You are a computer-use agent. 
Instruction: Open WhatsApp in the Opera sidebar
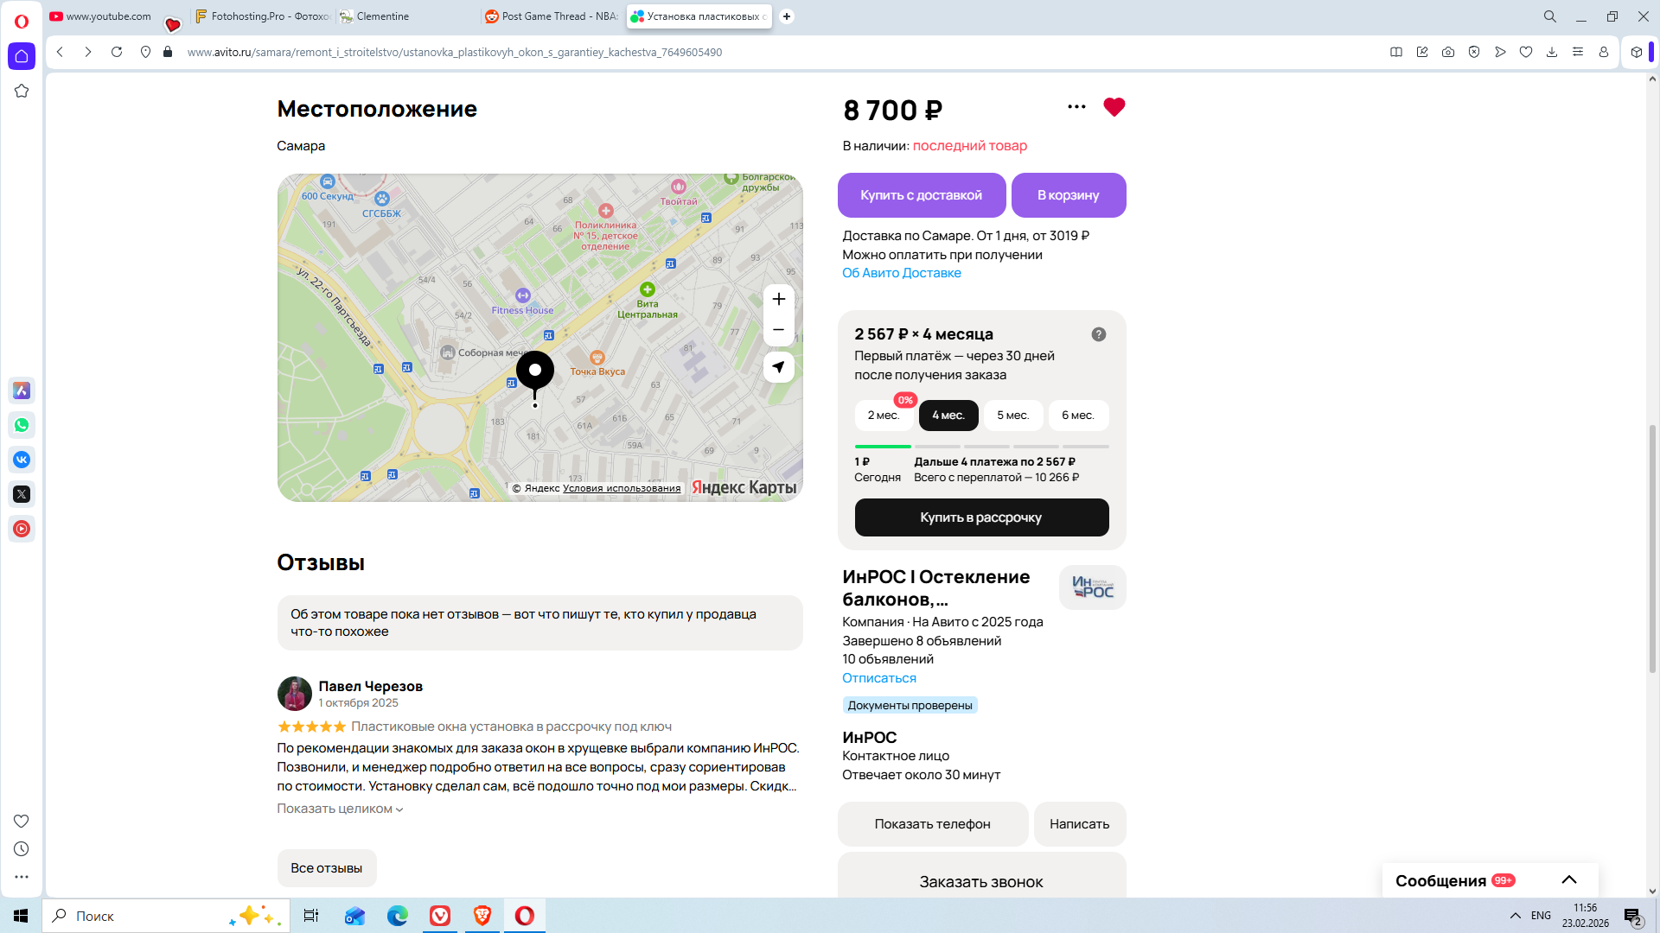pyautogui.click(x=22, y=425)
